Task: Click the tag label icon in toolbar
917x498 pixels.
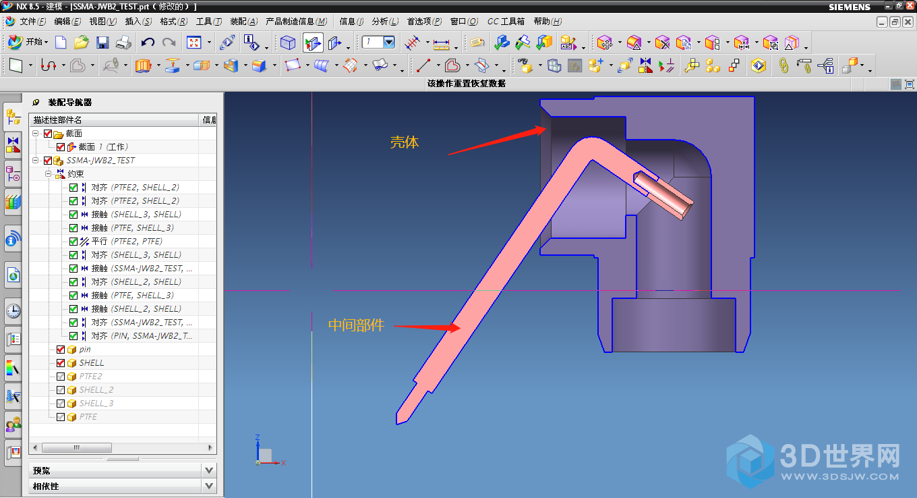Action: [477, 43]
